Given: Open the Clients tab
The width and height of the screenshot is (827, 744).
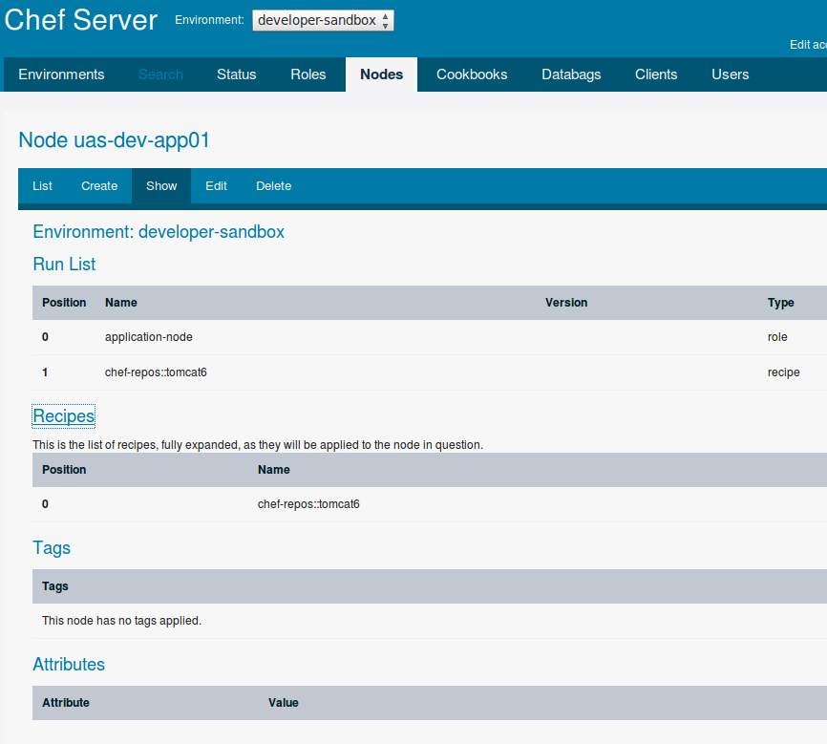Looking at the screenshot, I should [656, 74].
